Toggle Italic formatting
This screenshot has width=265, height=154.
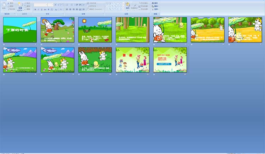point(39,10)
